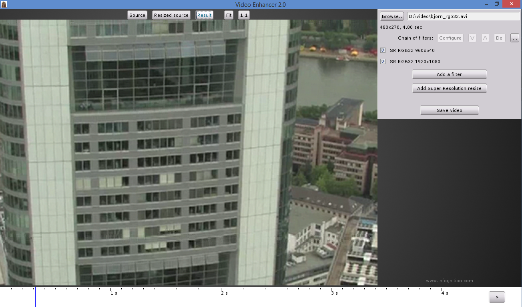522x307 pixels.
Task: Click Save video
Action: 450,110
